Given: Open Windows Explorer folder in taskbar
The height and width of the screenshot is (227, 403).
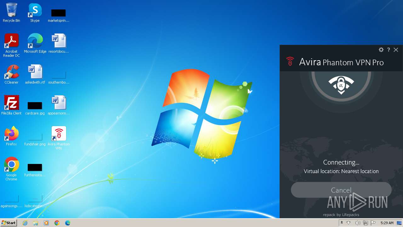Looking at the screenshot, I should point(36,223).
